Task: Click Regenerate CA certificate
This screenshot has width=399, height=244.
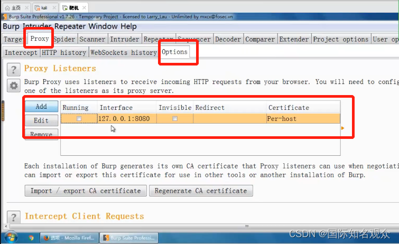Action: [x=201, y=191]
